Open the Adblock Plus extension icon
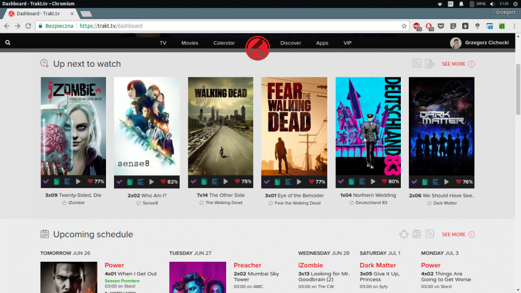Image resolution: width=521 pixels, height=293 pixels. [417, 26]
